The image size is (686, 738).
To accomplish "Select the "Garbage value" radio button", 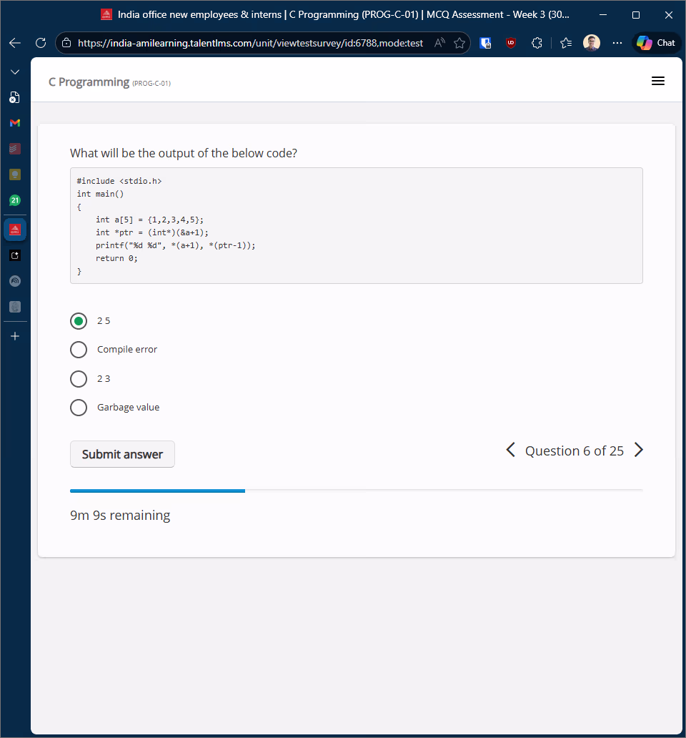I will 79,408.
